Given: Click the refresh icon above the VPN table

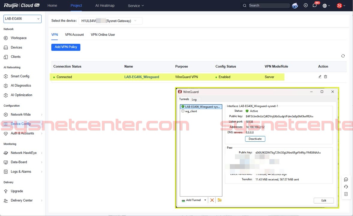Looking at the screenshot, I should coord(343,56).
